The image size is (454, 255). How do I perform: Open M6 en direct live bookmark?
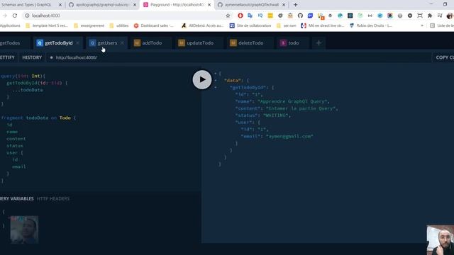pyautogui.click(x=322, y=25)
